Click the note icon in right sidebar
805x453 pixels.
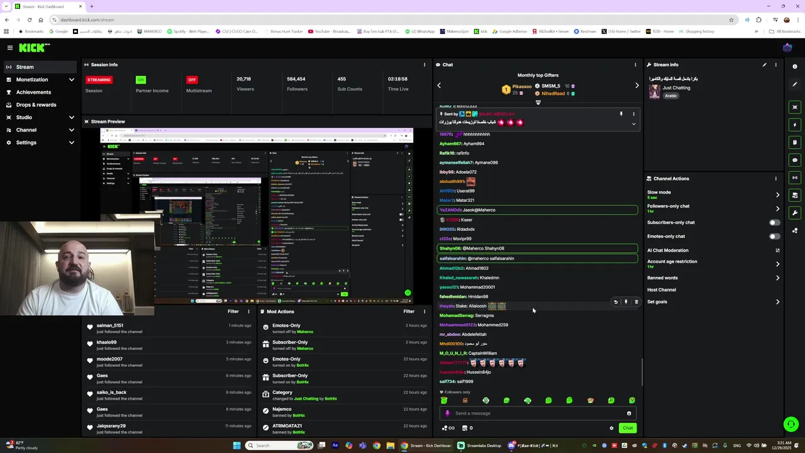pos(795,142)
